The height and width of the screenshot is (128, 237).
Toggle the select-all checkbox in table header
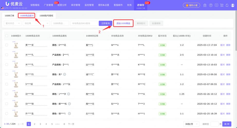click(7, 36)
